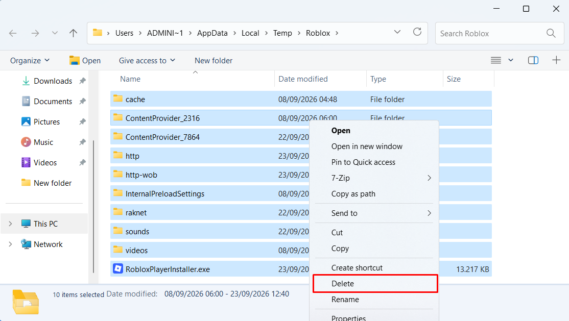Image resolution: width=569 pixels, height=321 pixels.
Task: Sort by the Name column header
Action: pos(130,79)
